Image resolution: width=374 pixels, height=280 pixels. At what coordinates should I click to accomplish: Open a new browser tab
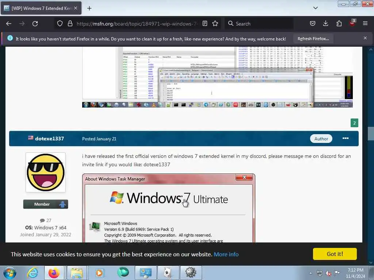tap(89, 8)
